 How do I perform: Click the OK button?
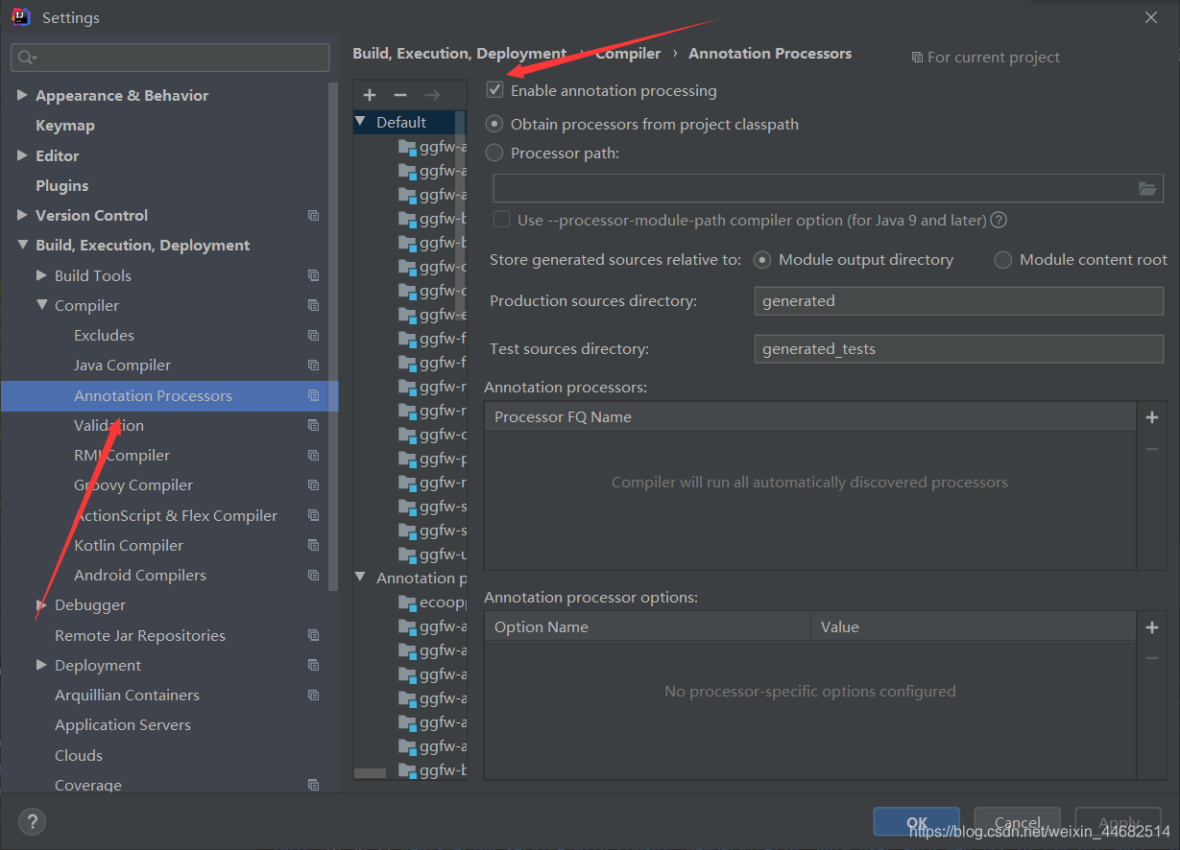tap(916, 822)
